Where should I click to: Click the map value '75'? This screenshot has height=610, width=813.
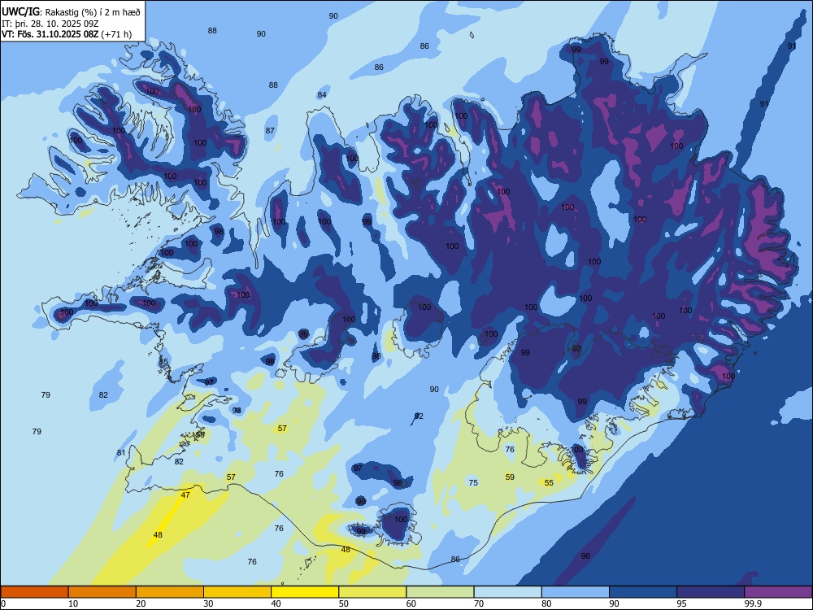[473, 483]
